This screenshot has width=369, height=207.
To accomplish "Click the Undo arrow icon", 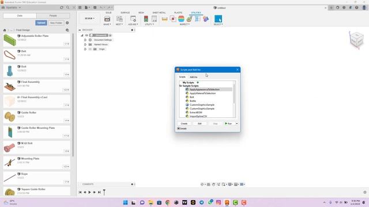I will pos(101,7).
